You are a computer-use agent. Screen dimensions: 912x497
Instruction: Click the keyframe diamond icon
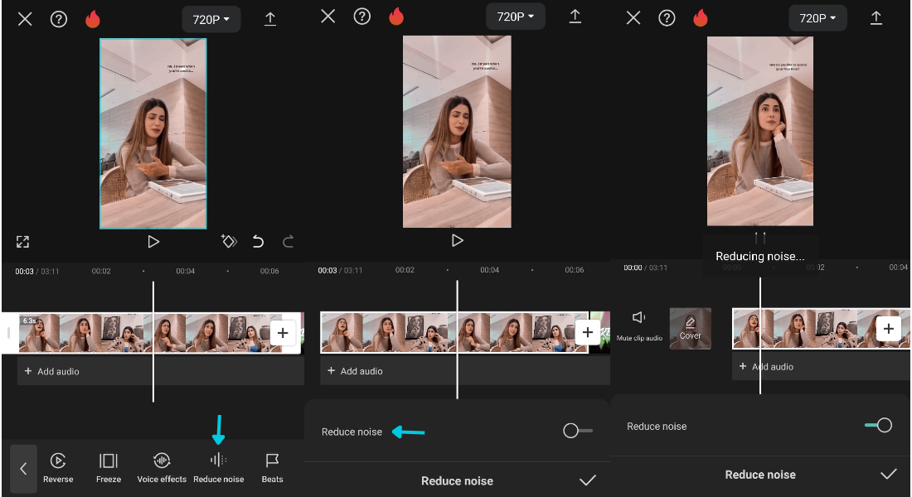(229, 242)
